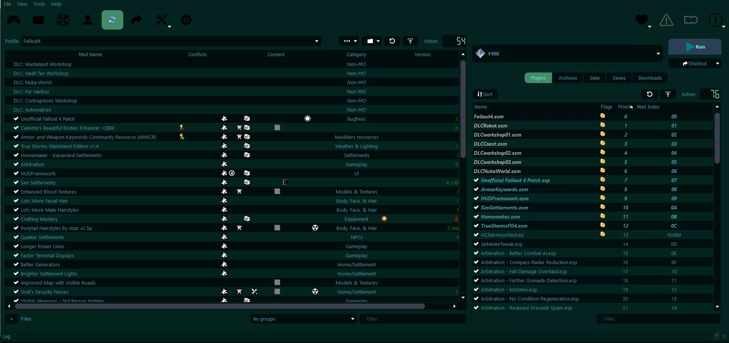The image size is (729, 343).
Task: Click the F4SE diamond icon
Action: point(481,53)
